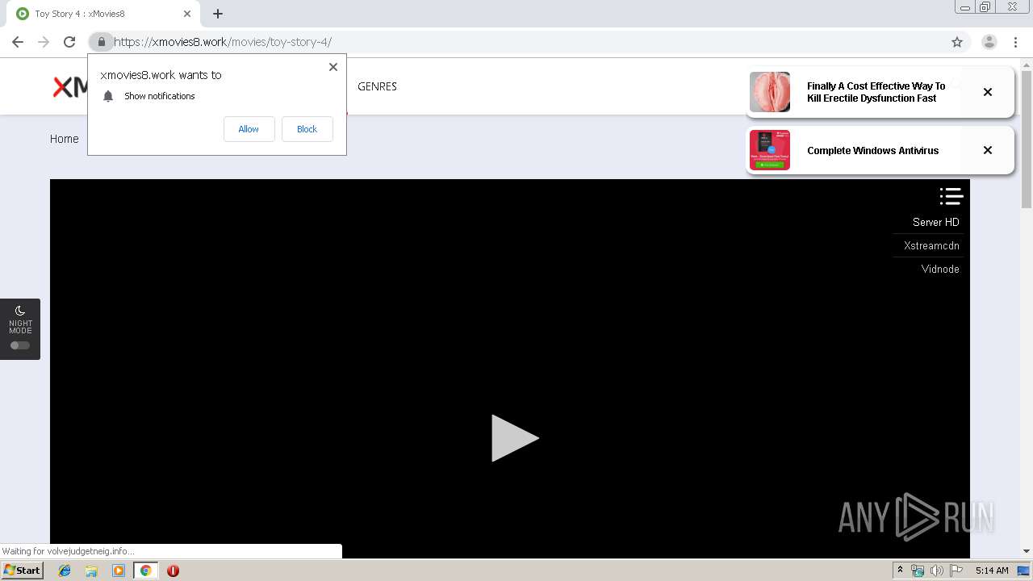Close the Toy Story 4 tab
This screenshot has width=1033, height=581.
(x=187, y=14)
